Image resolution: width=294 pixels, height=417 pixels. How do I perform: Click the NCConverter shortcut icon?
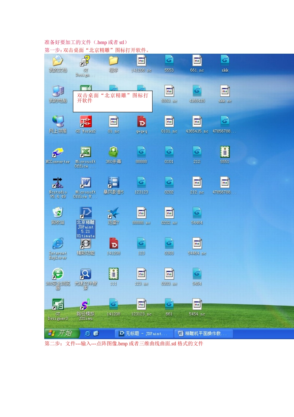coord(58,155)
